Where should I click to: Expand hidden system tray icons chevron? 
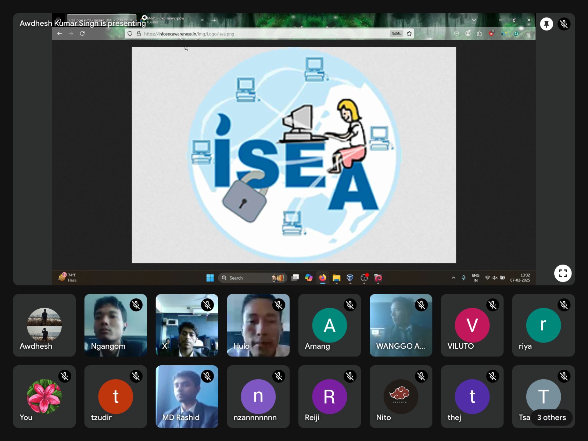click(453, 278)
